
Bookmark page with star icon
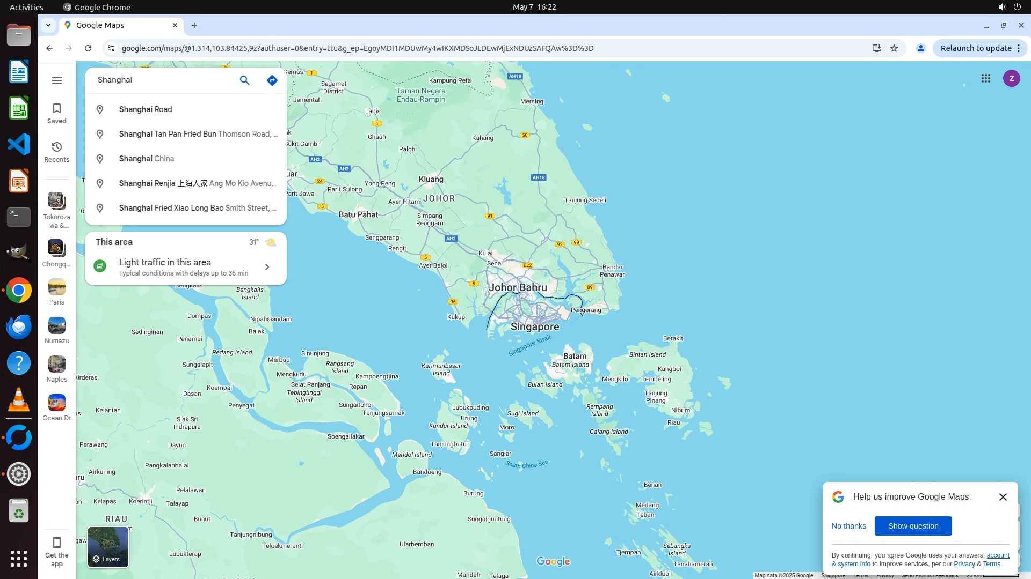point(894,48)
